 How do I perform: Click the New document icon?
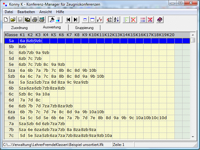[6, 20]
